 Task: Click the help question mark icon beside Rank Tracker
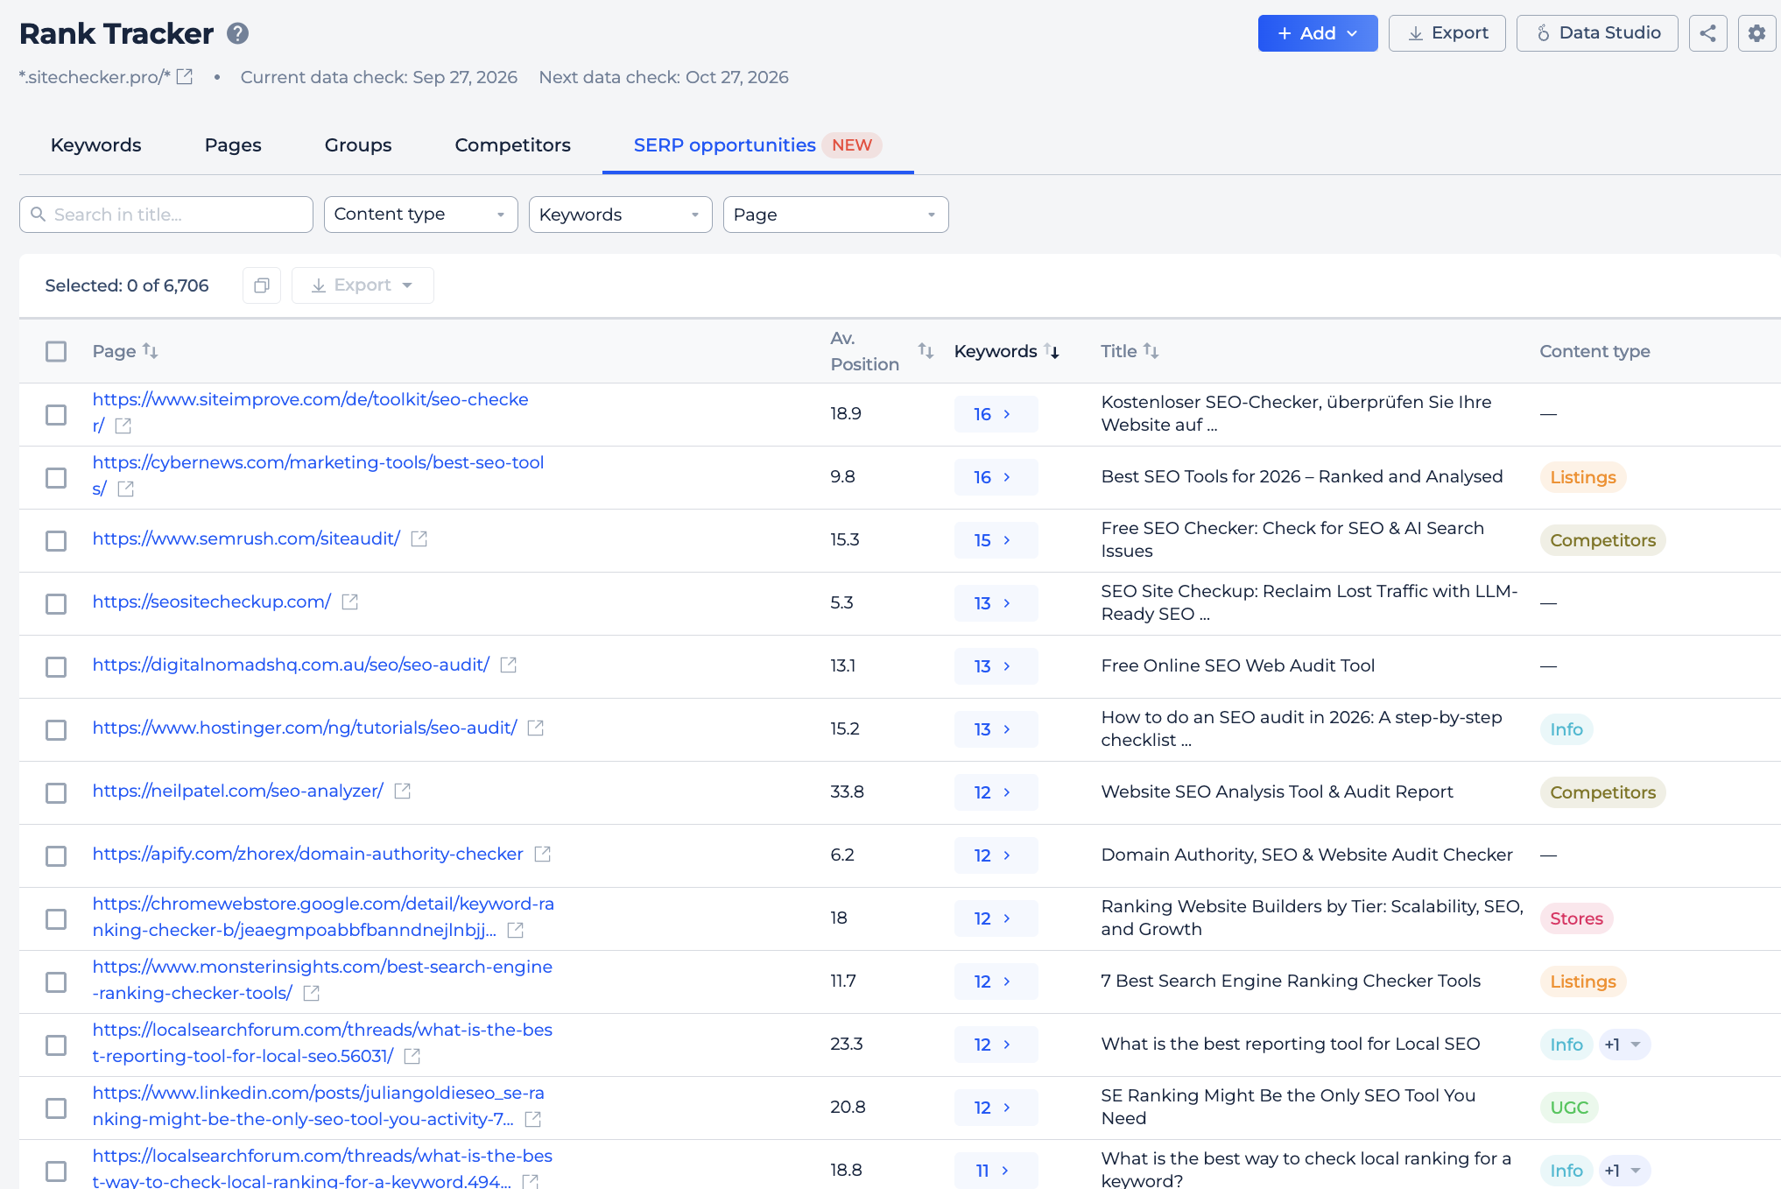point(237,33)
